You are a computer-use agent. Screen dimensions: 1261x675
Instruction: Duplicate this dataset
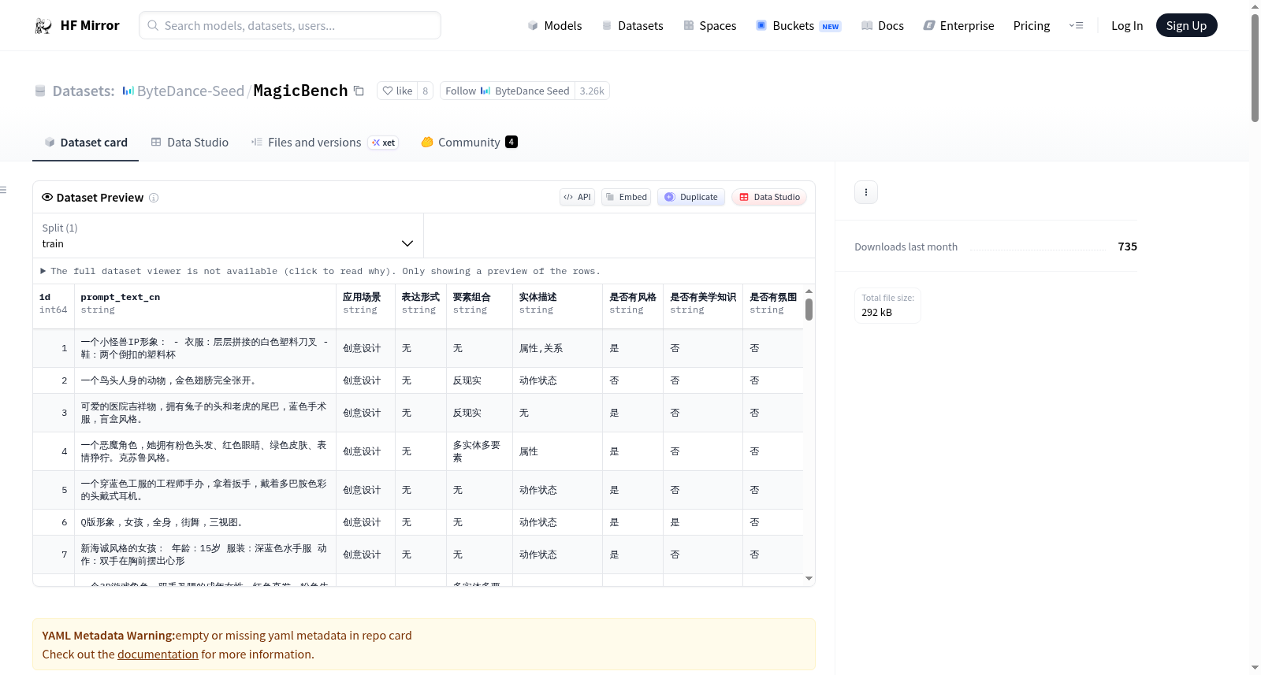691,197
